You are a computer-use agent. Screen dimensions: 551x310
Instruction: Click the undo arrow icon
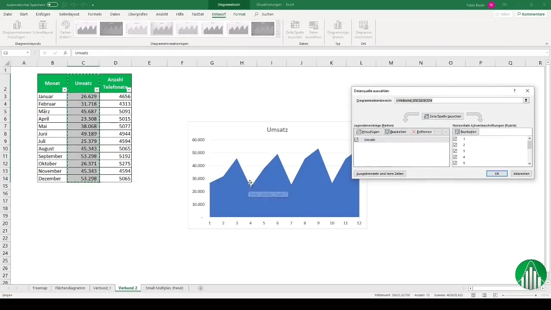[x=73, y=4]
